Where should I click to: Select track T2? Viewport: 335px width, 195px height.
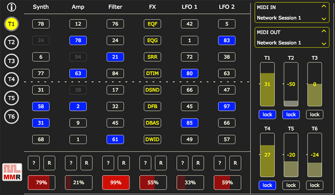12,42
